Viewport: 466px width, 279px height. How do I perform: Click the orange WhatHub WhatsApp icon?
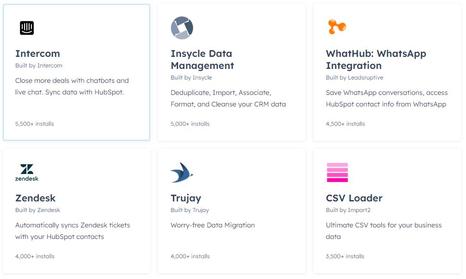click(337, 27)
